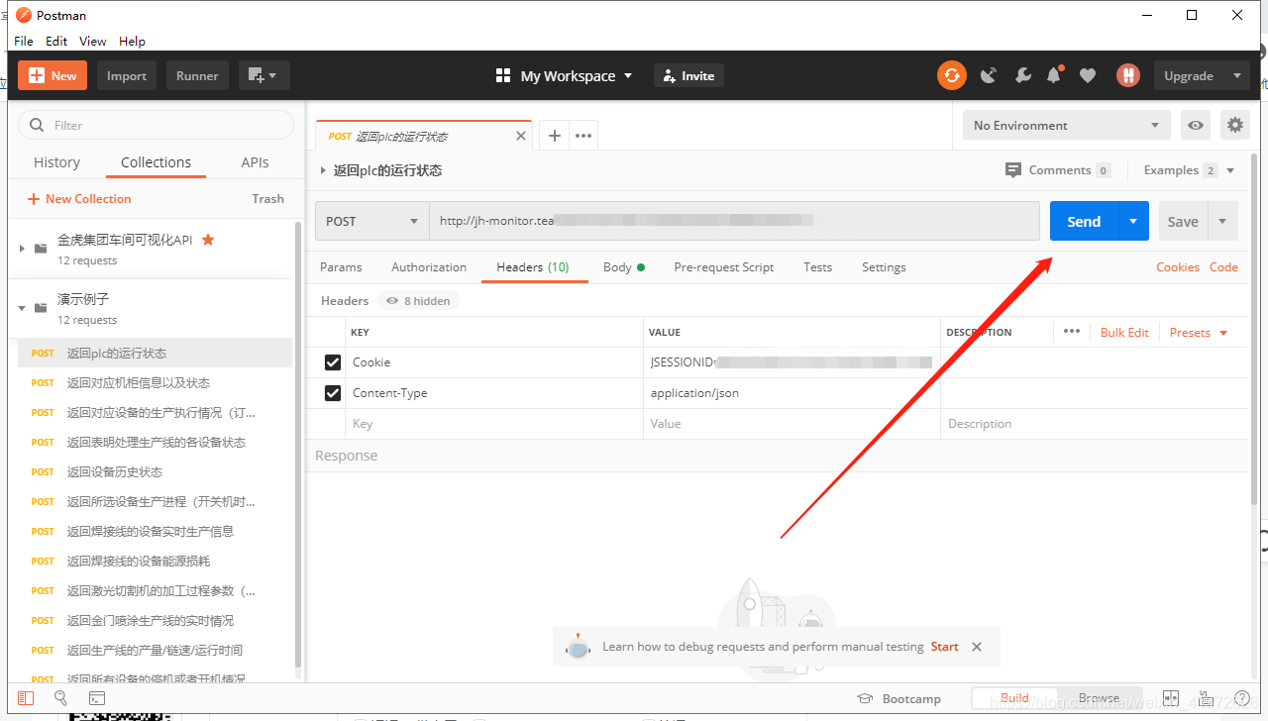Screen dimensions: 1268x721
Task: Open the Upgrade dropdown arrow
Action: click(1236, 75)
